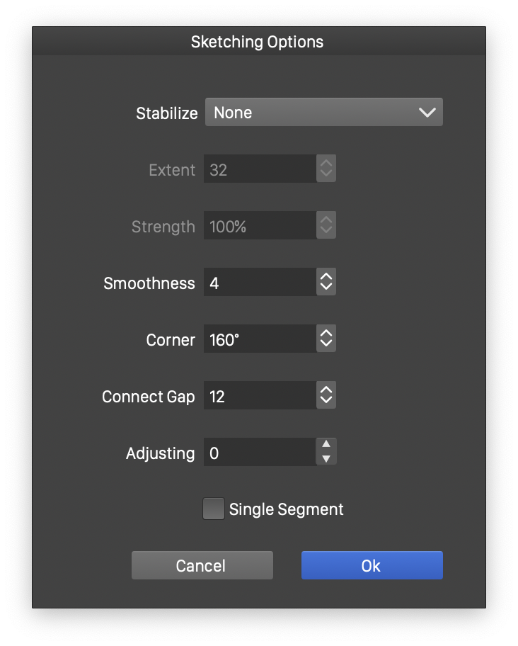Increase Adjusting with the up arrow
Viewport: 518px width, 646px height.
point(326,445)
